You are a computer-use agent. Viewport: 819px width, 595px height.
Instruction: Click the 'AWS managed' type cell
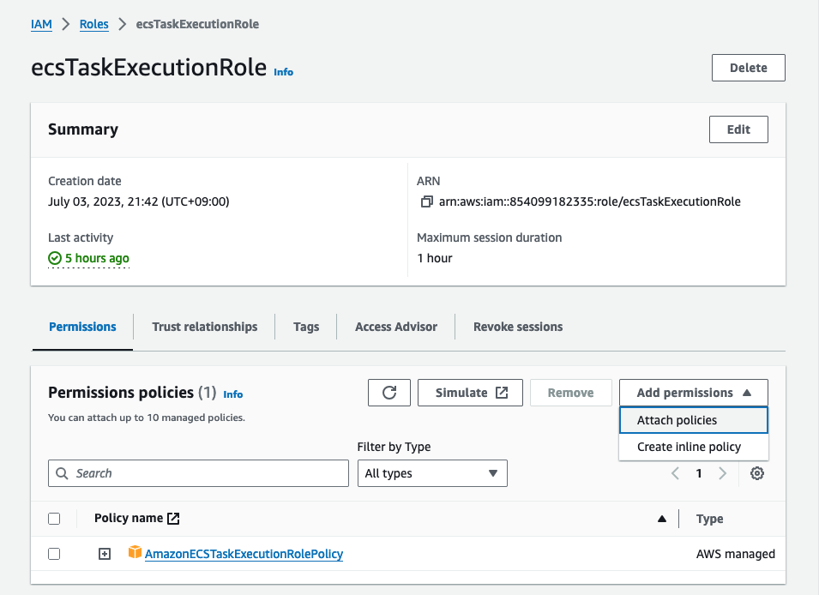click(736, 554)
